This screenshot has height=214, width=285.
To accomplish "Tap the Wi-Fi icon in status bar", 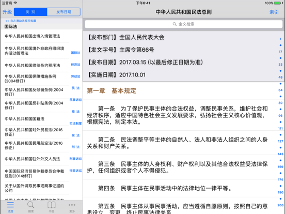I will (15, 3).
